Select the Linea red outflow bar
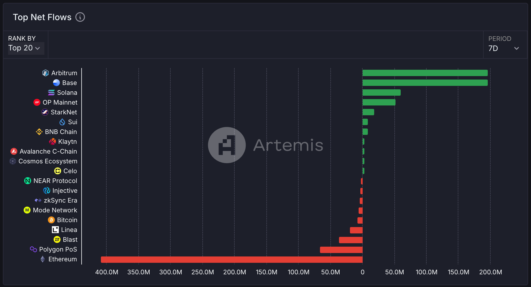Viewport: 531px width, 287px height. (x=356, y=230)
